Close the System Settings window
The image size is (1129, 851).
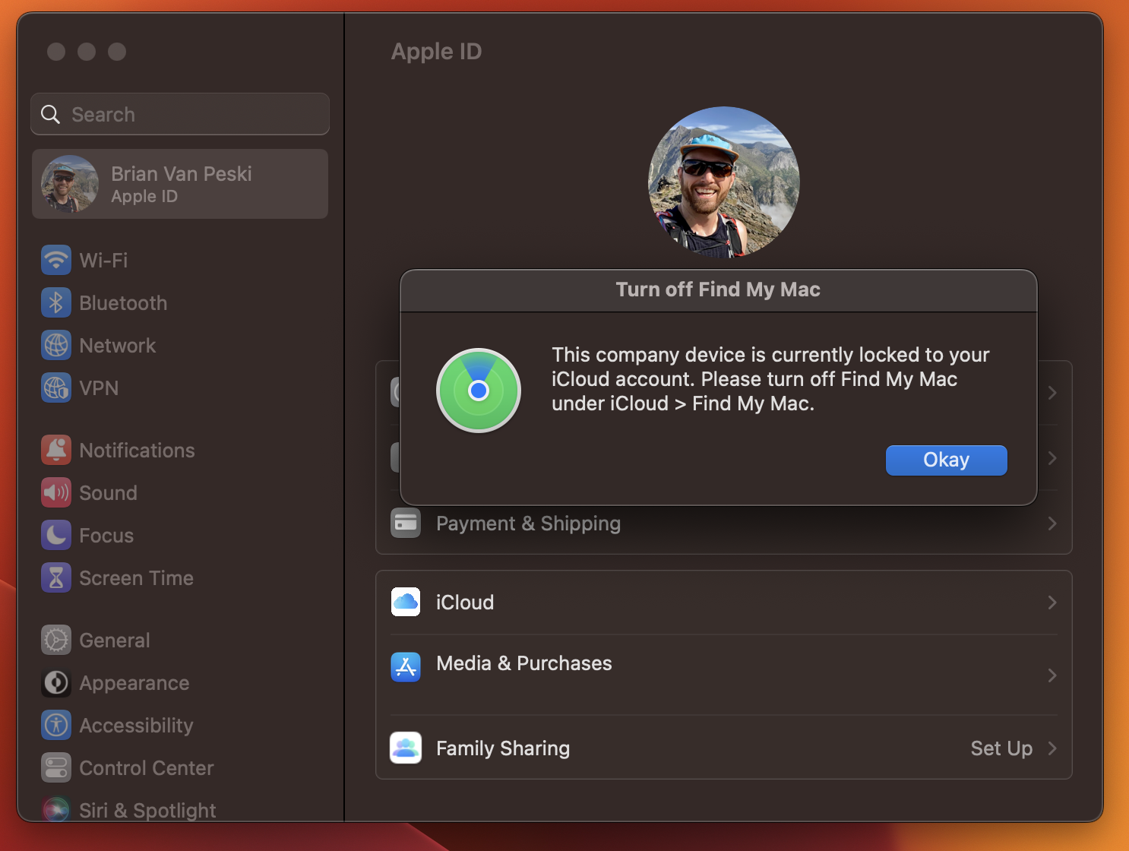coord(56,52)
